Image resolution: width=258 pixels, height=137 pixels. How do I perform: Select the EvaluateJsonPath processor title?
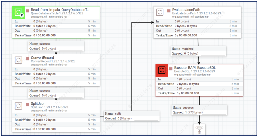(186, 10)
